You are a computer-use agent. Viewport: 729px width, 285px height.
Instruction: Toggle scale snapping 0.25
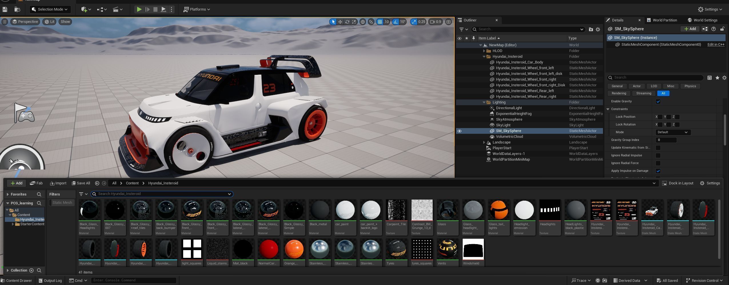pyautogui.click(x=414, y=22)
